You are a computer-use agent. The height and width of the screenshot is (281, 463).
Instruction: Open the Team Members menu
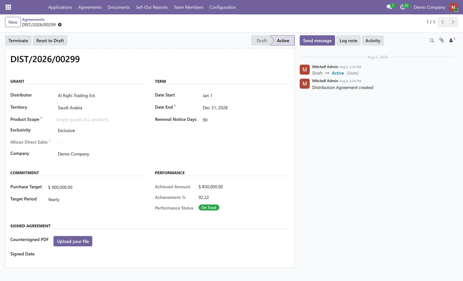tap(189, 7)
